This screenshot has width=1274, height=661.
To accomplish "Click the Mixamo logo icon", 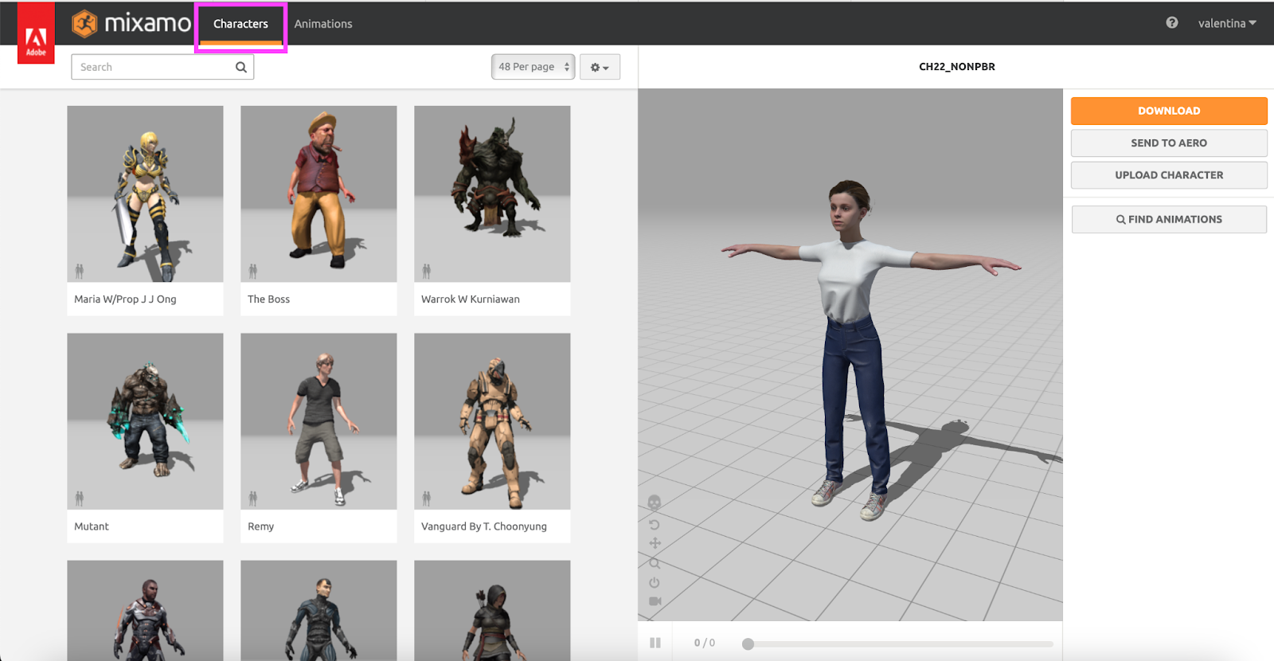I will coord(85,23).
